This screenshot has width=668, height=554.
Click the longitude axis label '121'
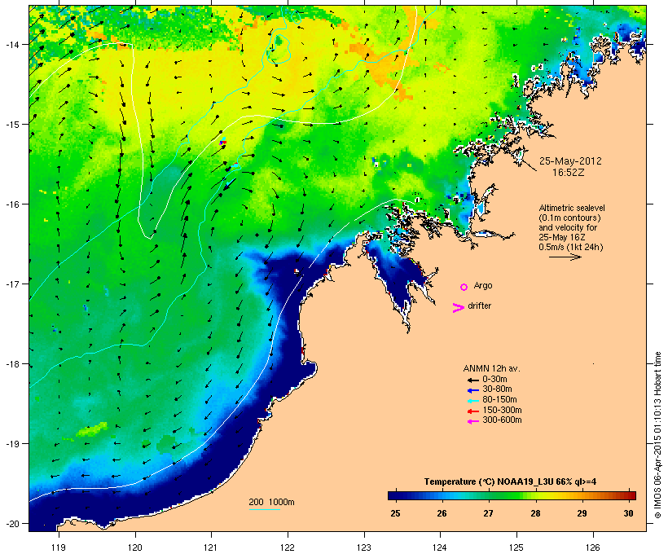coord(211,547)
